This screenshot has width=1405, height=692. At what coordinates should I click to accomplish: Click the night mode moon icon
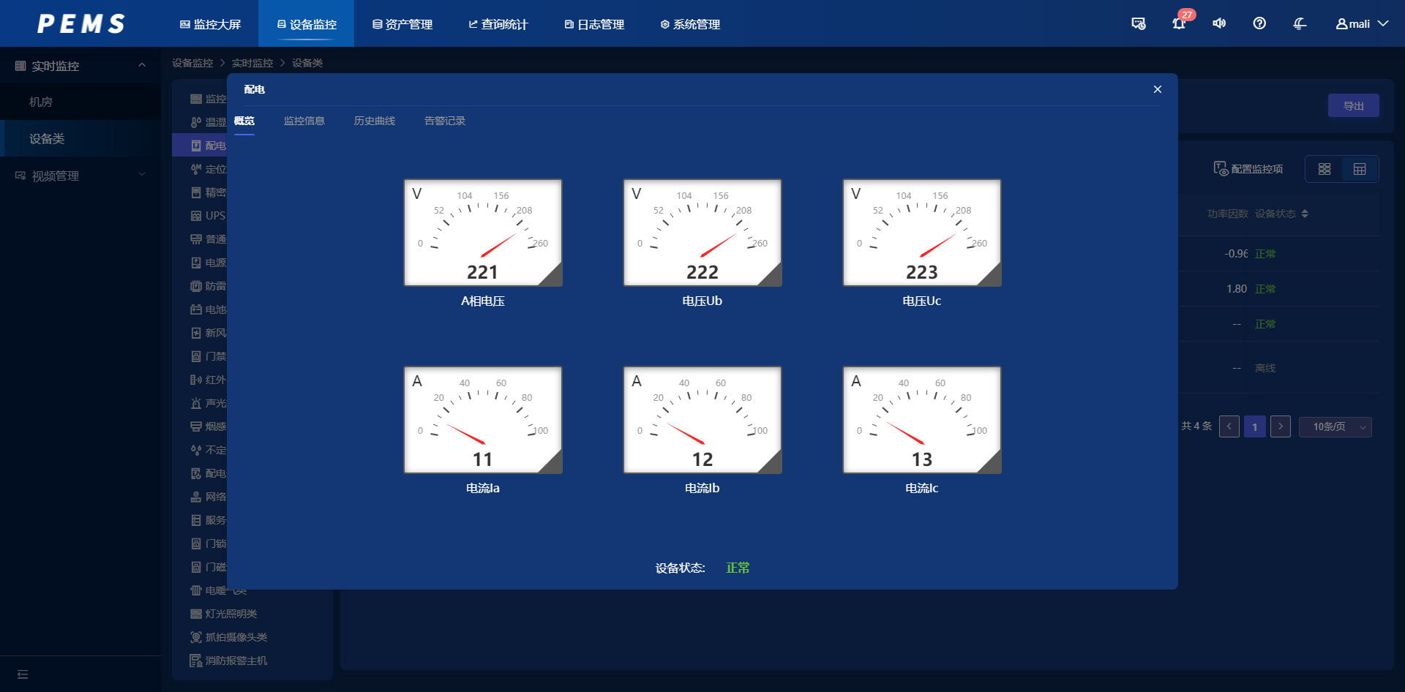tap(1300, 23)
